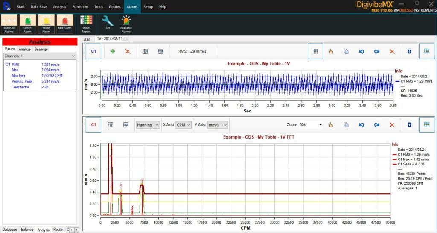Viewport: 437px width, 233px height.
Task: Toggle fit-width icon in waveform toolbar
Action: point(426,51)
